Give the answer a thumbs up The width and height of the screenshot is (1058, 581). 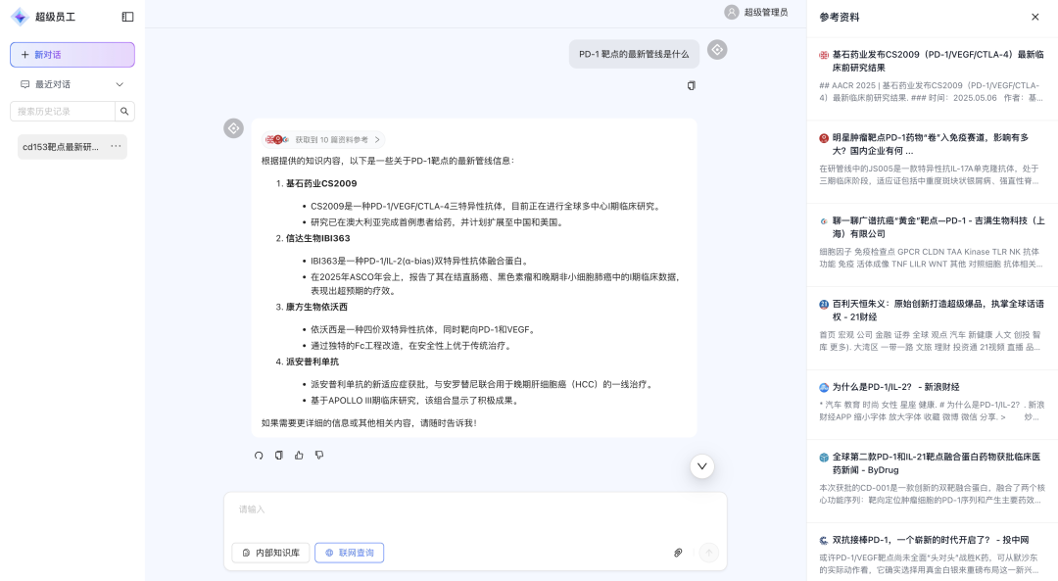coord(299,455)
